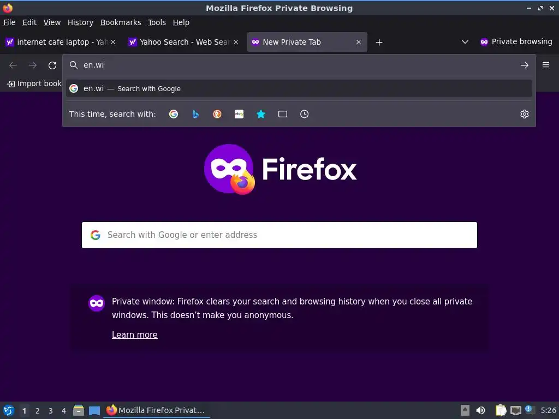Open the Edit menu

[29, 22]
